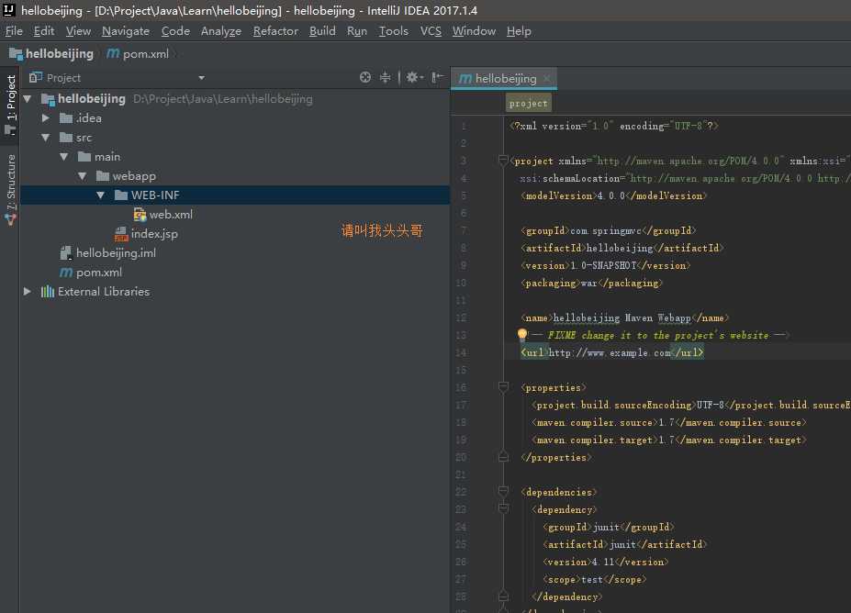Click the collapse all icon in Project panel
Image resolution: width=851 pixels, height=613 pixels.
coord(385,78)
